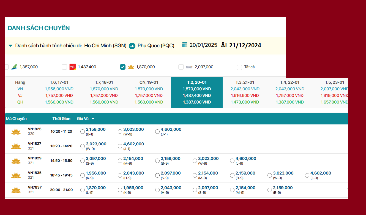Viewport: 366px width, 215px height.
Task: Pick the 4,602,000 (J-9) fare for VN1835
Action: (307, 175)
